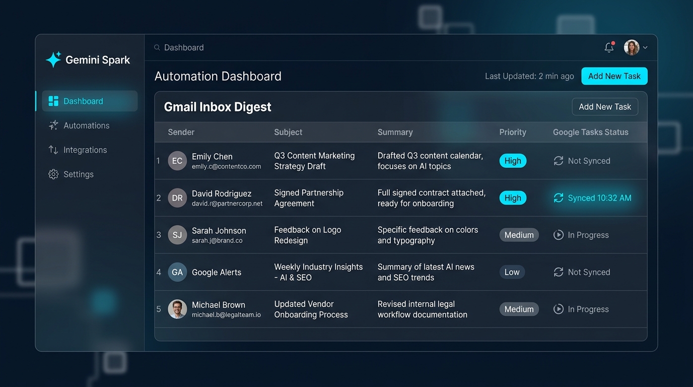
Task: Open Updated Vendor Onboarding Process subject
Action: [x=311, y=309]
